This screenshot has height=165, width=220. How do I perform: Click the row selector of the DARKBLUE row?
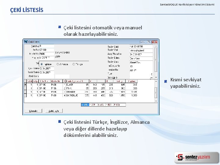tap(25, 95)
